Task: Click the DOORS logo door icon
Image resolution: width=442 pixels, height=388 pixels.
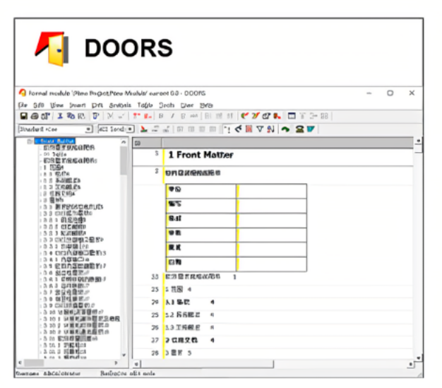Action: (x=51, y=47)
